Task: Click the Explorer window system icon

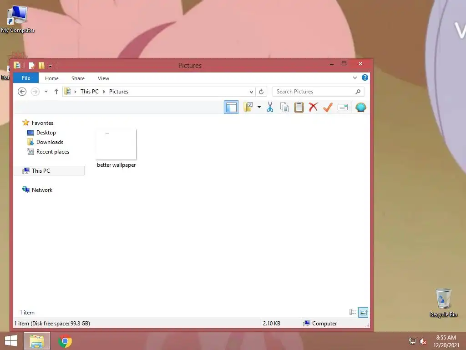Action: click(17, 65)
